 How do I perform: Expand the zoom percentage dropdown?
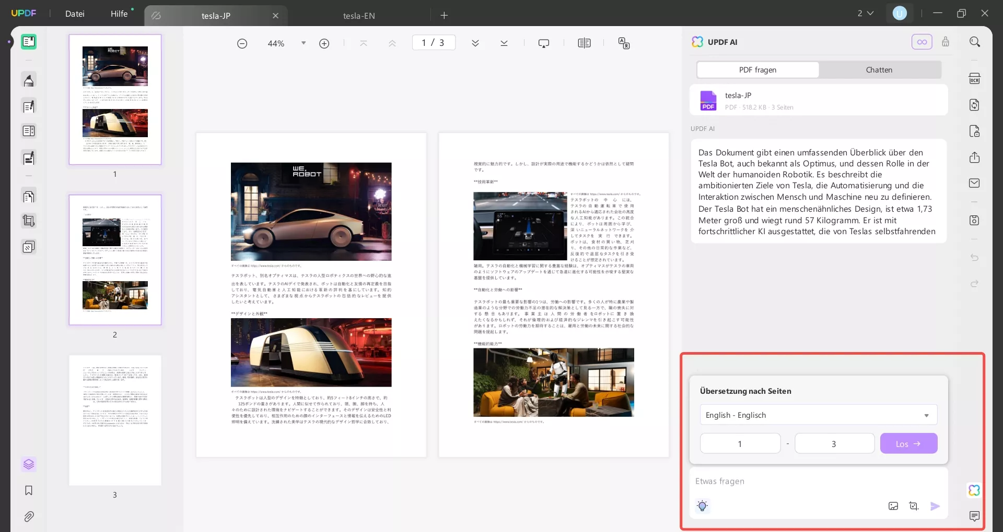point(303,43)
